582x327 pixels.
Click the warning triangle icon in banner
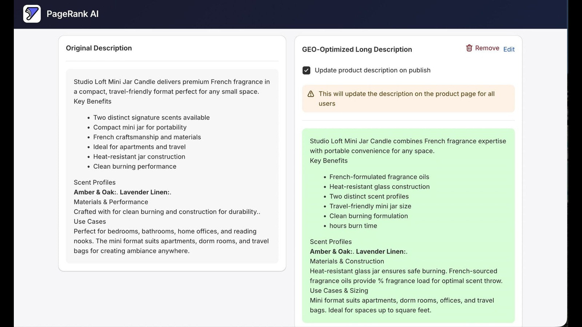point(311,94)
